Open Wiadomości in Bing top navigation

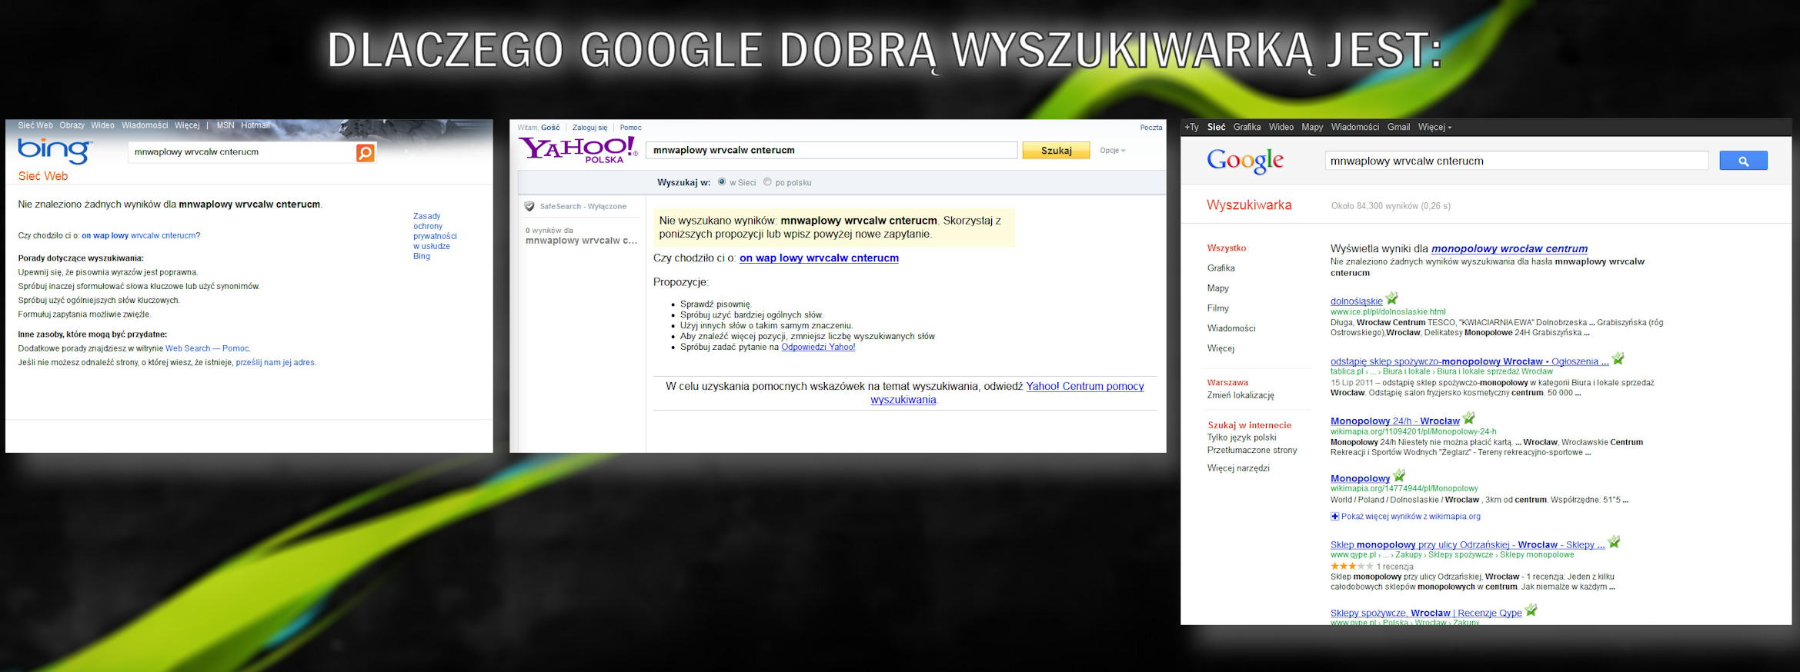[x=145, y=125]
